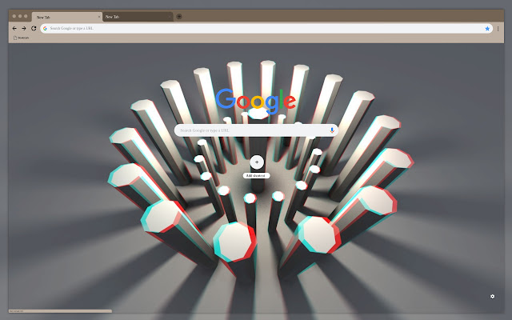Bookmark this page with the star icon
The width and height of the screenshot is (512, 320).
[487, 29]
